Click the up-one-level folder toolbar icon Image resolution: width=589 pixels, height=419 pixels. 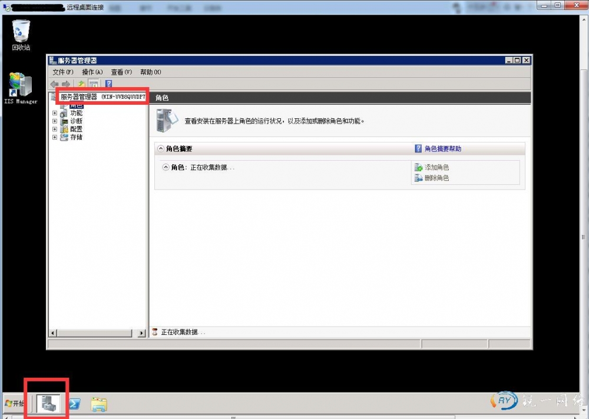pos(82,84)
